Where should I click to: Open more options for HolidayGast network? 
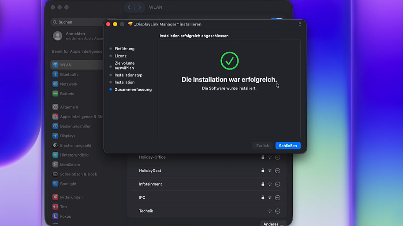pos(277,171)
